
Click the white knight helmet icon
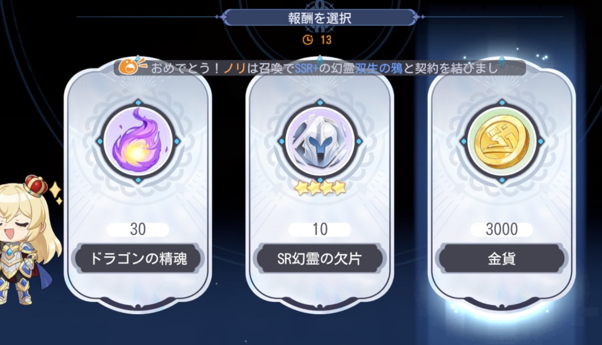tap(320, 141)
